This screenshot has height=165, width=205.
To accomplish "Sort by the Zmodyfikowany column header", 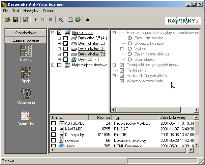I will click(176, 117).
